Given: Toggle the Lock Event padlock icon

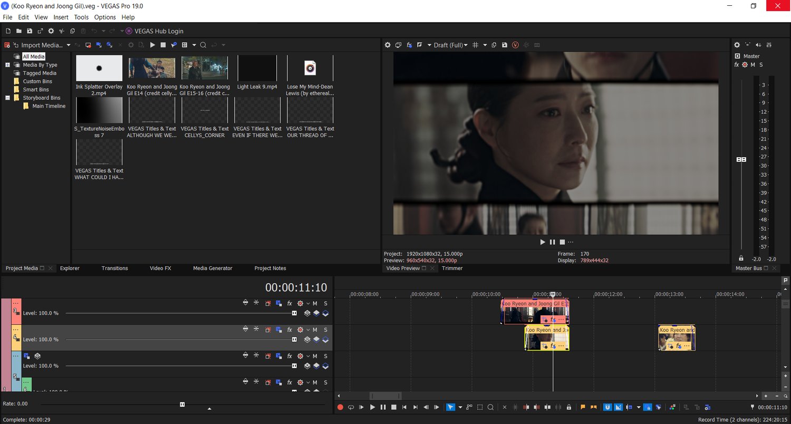Looking at the screenshot, I should [x=568, y=407].
